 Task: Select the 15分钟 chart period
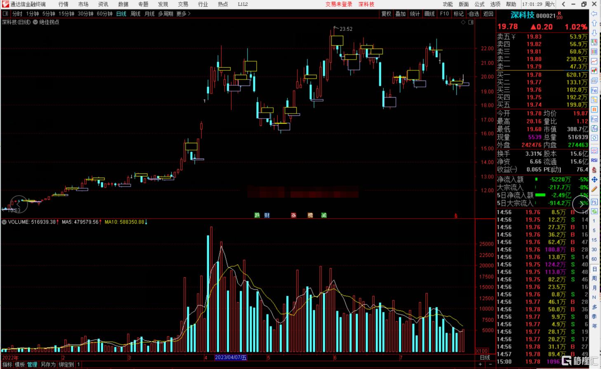click(66, 14)
